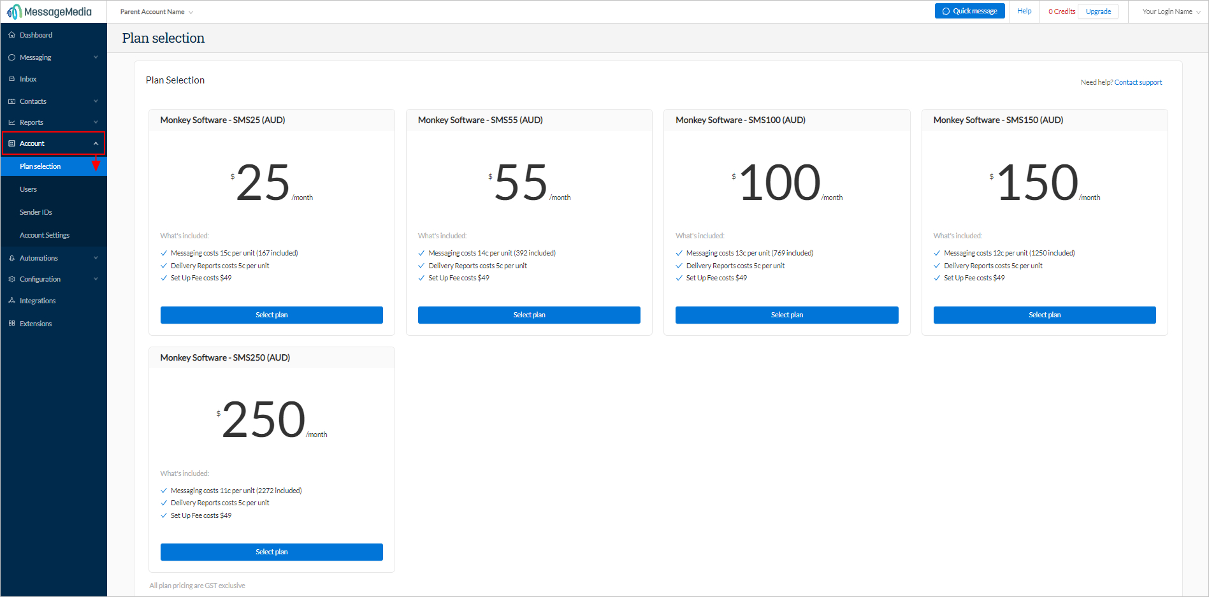This screenshot has width=1209, height=597.
Task: Click the Monkey Software - SMS150 (AUD) title
Action: point(998,120)
